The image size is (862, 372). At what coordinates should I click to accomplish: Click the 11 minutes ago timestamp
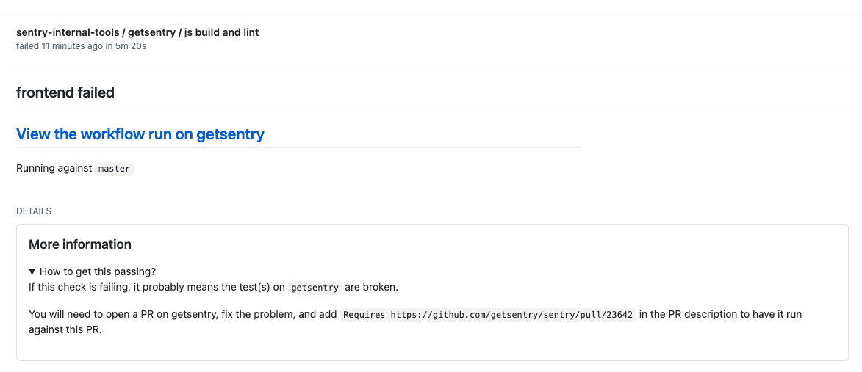click(x=72, y=46)
